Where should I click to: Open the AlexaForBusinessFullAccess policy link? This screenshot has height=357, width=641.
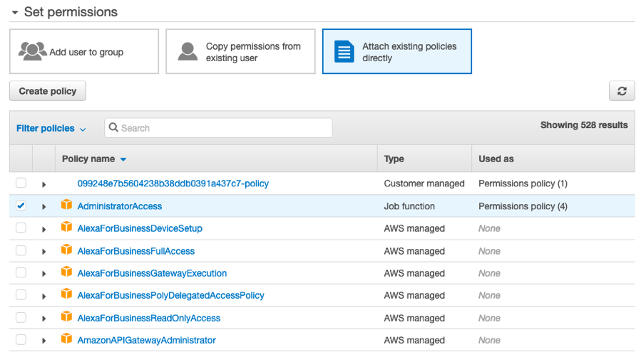[135, 251]
